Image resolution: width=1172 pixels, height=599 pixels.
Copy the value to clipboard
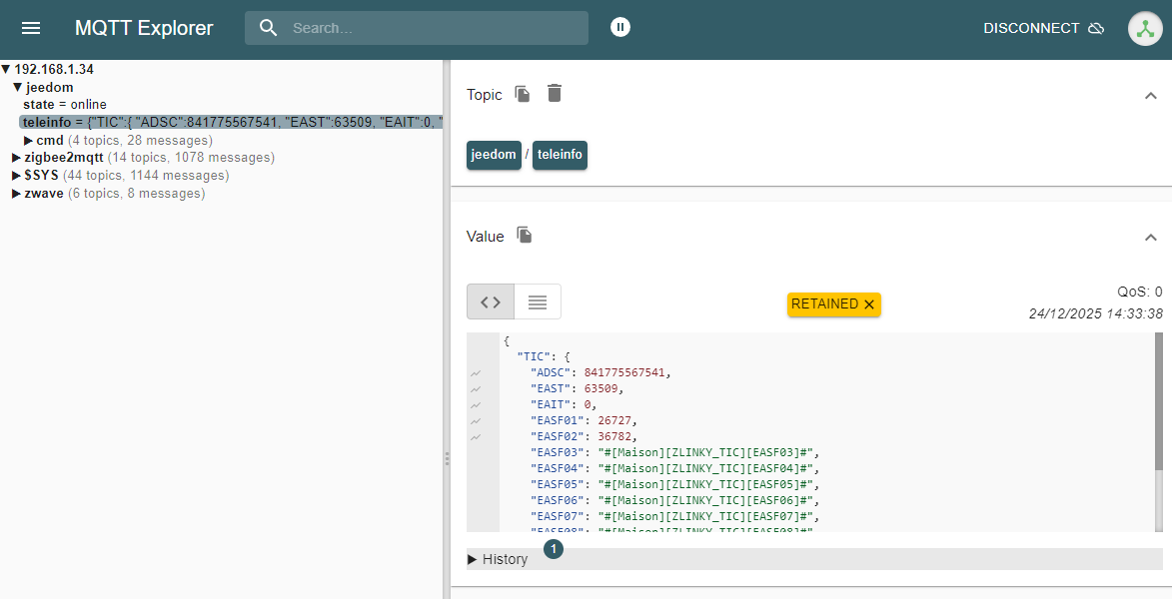click(525, 236)
